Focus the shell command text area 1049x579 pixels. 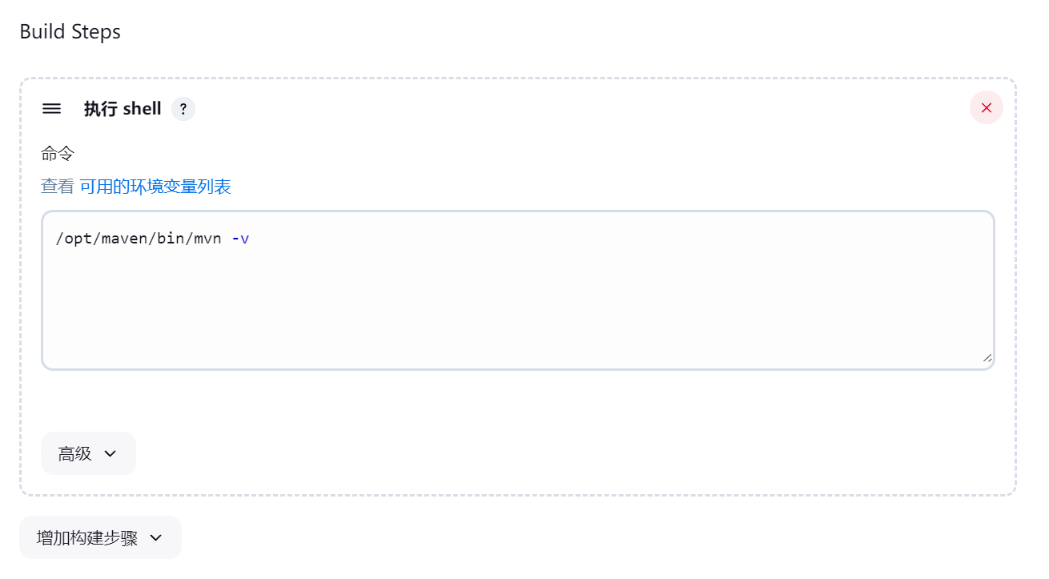click(518, 290)
